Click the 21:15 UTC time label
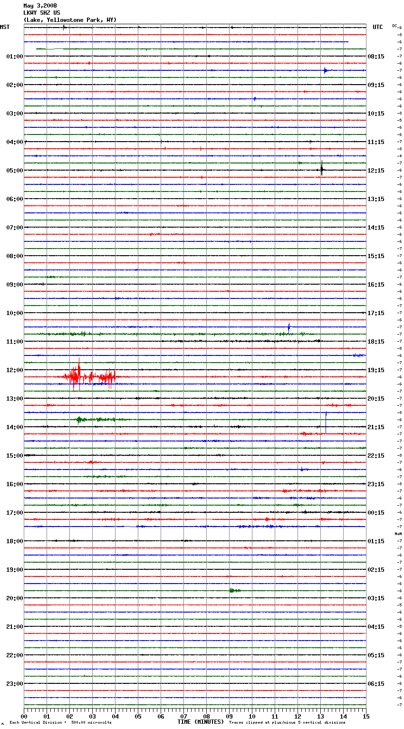 376,427
